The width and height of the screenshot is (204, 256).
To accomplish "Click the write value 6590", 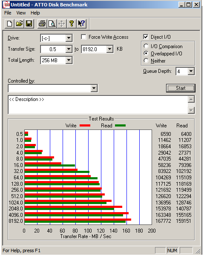I will pos(166,134).
